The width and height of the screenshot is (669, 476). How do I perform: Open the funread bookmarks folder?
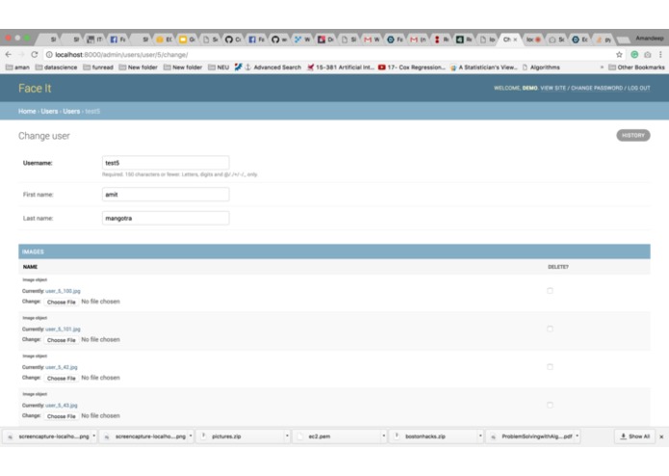click(98, 67)
